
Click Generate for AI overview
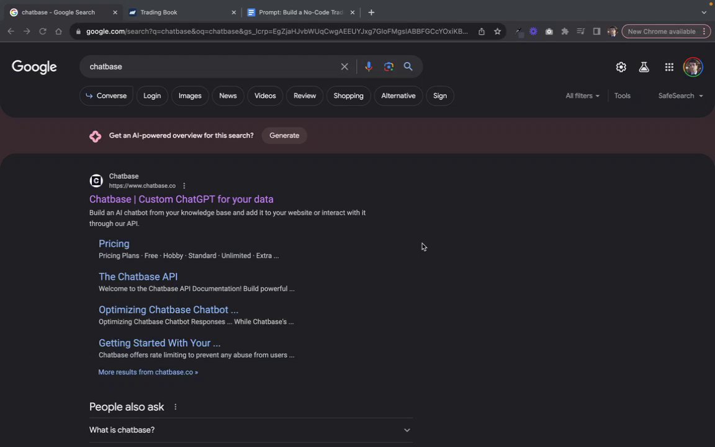(x=284, y=135)
